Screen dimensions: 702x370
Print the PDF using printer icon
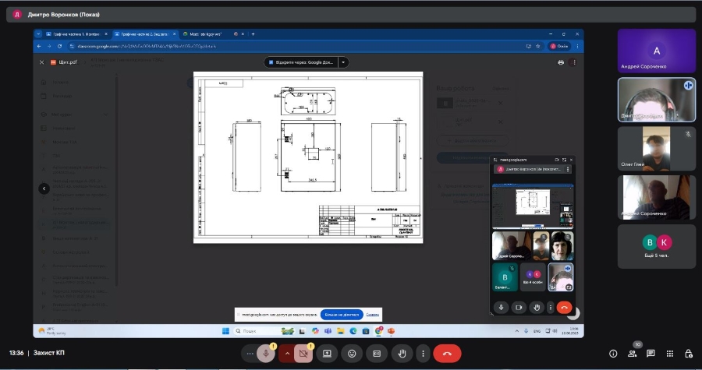[561, 62]
